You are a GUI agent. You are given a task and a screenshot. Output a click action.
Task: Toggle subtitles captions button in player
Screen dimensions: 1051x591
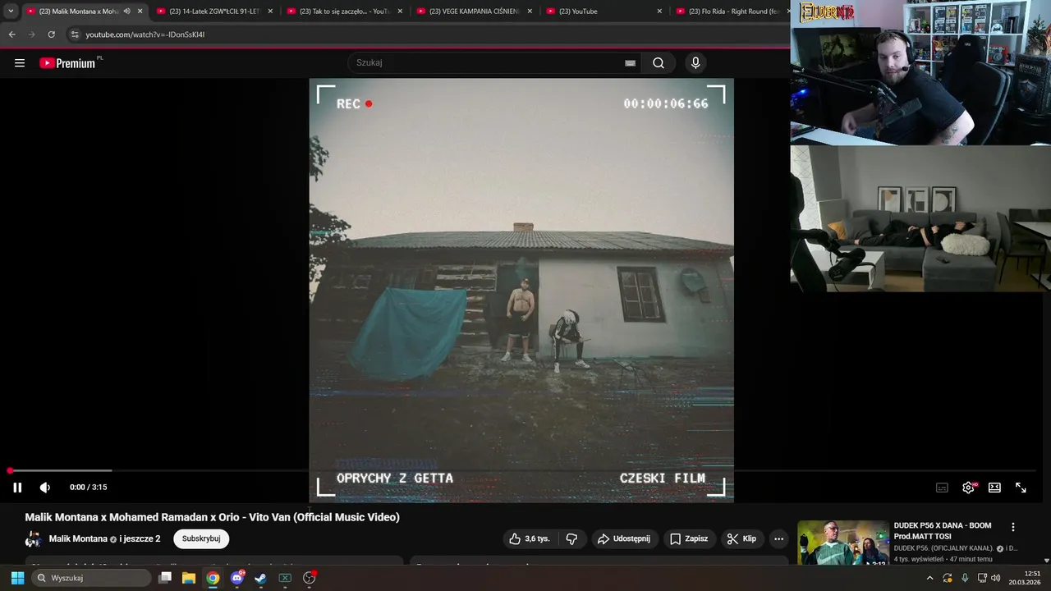pos(943,488)
